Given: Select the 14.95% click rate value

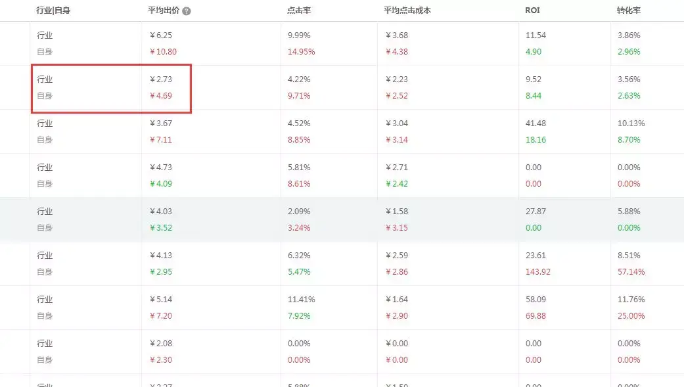Looking at the screenshot, I should click(301, 52).
